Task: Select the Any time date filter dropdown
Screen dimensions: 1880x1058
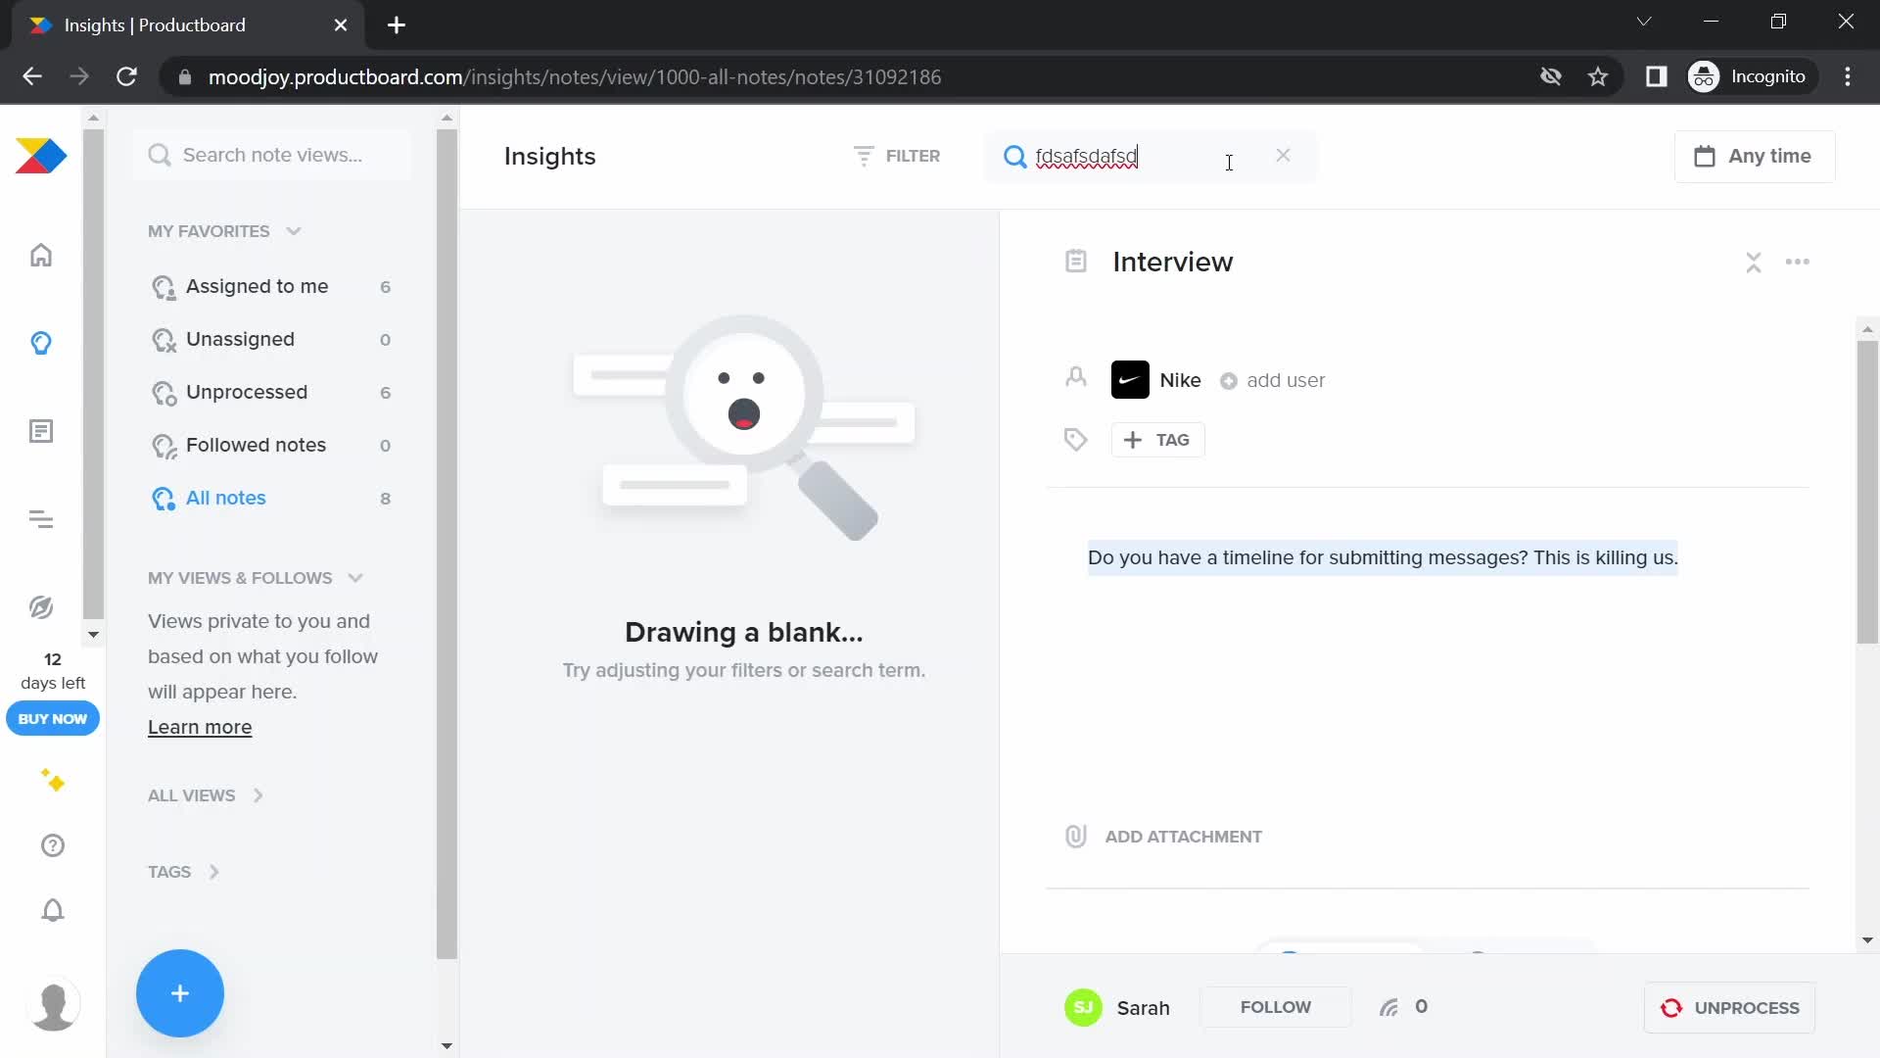Action: tap(1756, 155)
